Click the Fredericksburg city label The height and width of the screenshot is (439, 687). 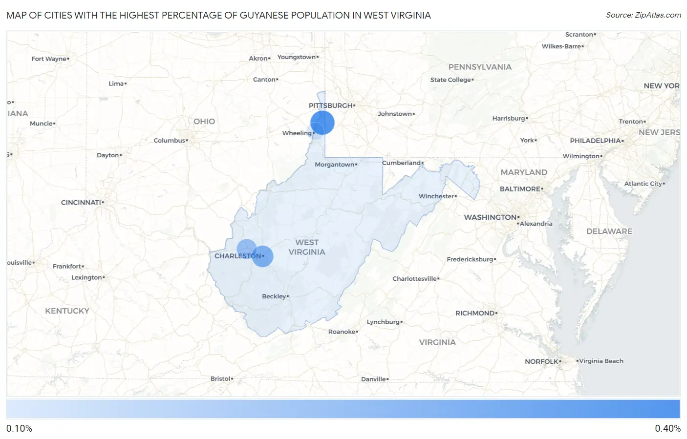(470, 259)
